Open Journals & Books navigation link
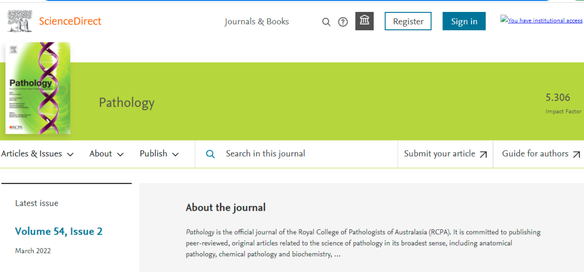The height and width of the screenshot is (272, 584). click(257, 22)
